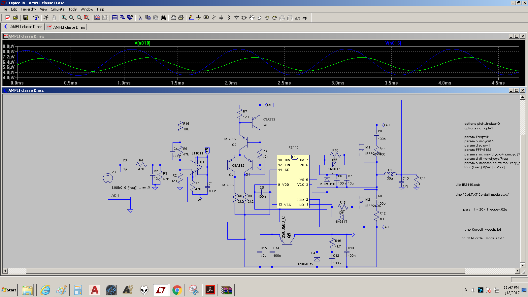The image size is (528, 297).
Task: Select the Draw Wire pencil tool
Action: coord(191,18)
